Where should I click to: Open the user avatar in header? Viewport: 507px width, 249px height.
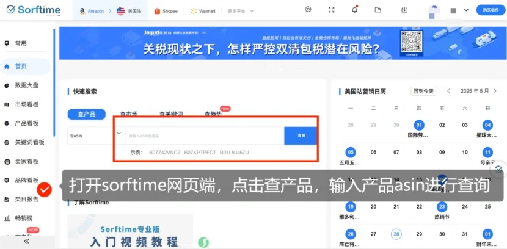pyautogui.click(x=434, y=12)
